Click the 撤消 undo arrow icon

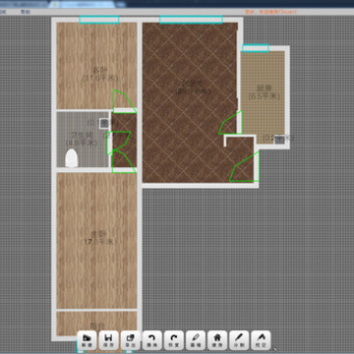coord(152,340)
